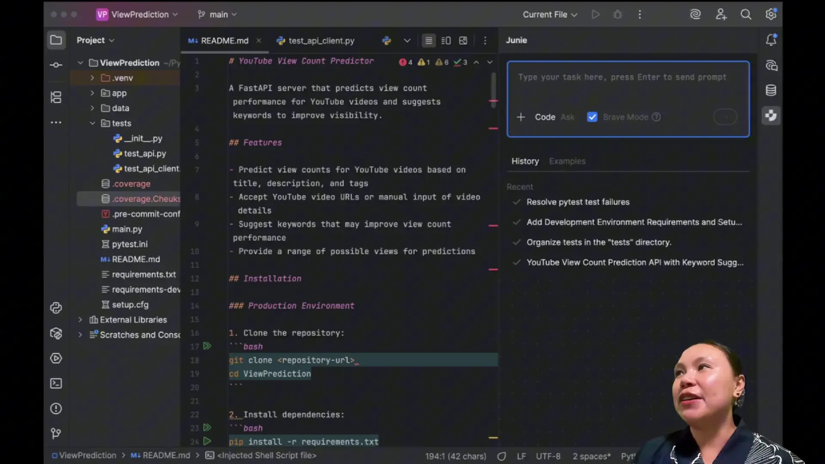This screenshot has height=464, width=825.
Task: Open editor tab options menu
Action: [485, 40]
